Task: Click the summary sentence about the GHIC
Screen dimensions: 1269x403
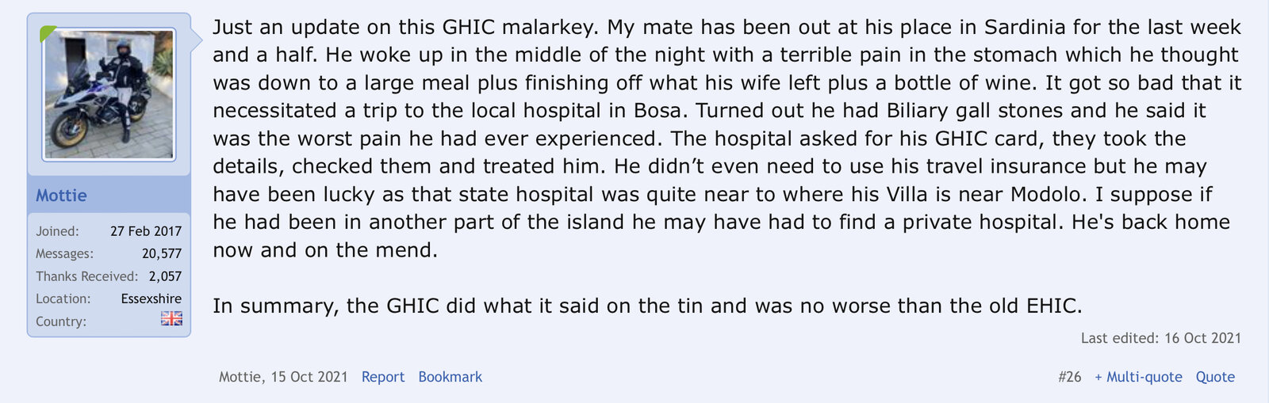Action: point(646,306)
